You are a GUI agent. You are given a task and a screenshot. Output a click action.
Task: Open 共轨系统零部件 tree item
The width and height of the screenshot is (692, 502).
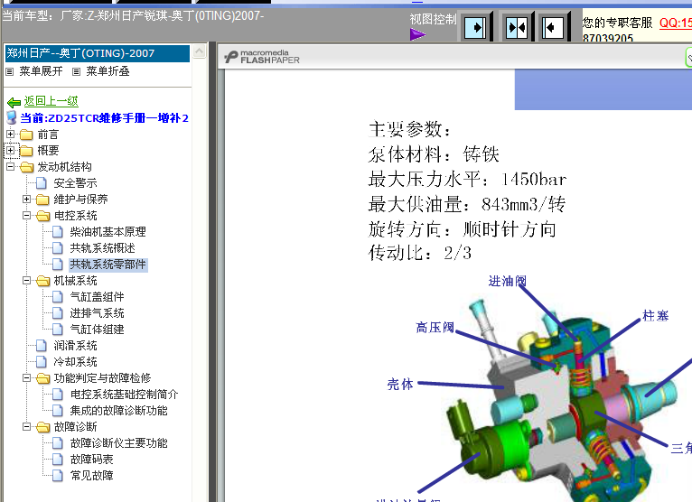[108, 265]
